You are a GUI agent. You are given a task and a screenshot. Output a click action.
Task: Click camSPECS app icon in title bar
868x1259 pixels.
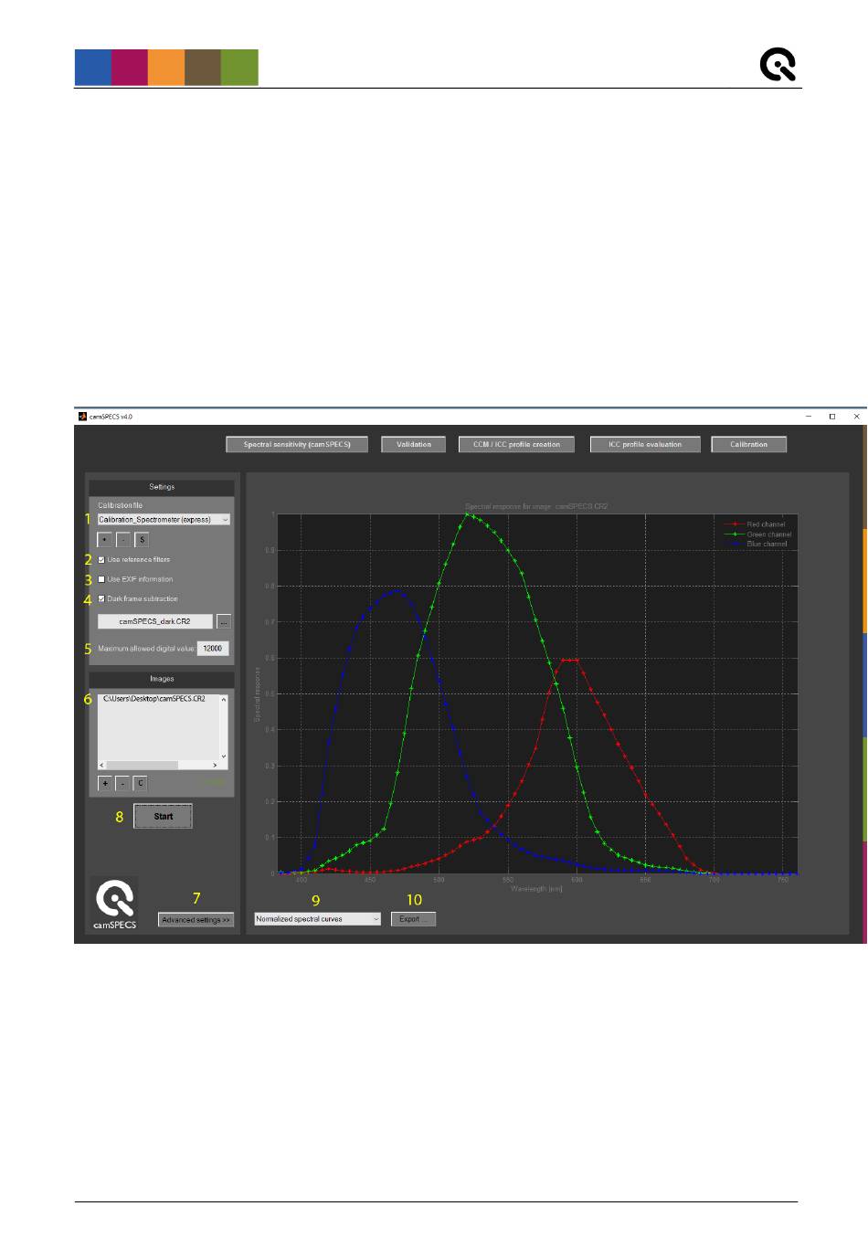(82, 417)
